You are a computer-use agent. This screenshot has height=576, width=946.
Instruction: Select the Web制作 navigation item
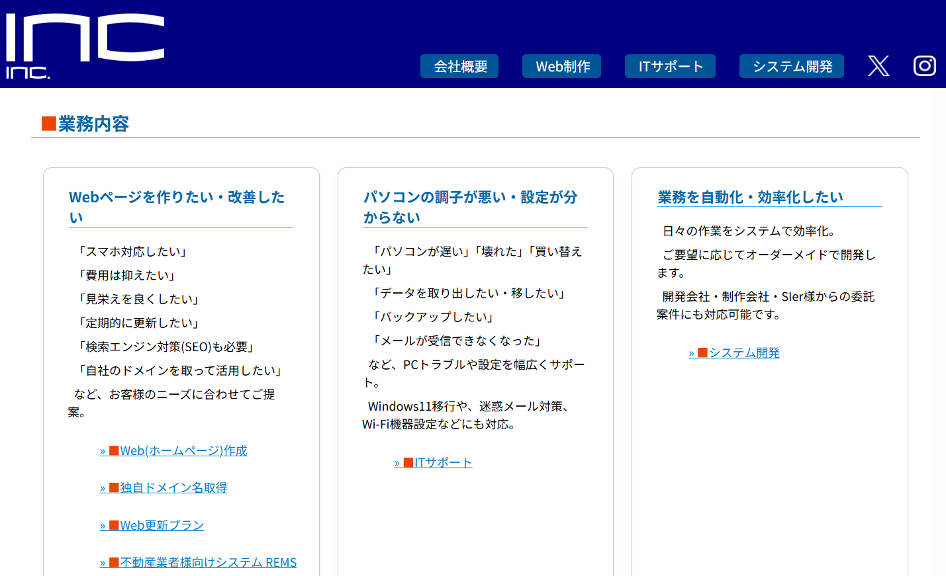click(x=561, y=65)
